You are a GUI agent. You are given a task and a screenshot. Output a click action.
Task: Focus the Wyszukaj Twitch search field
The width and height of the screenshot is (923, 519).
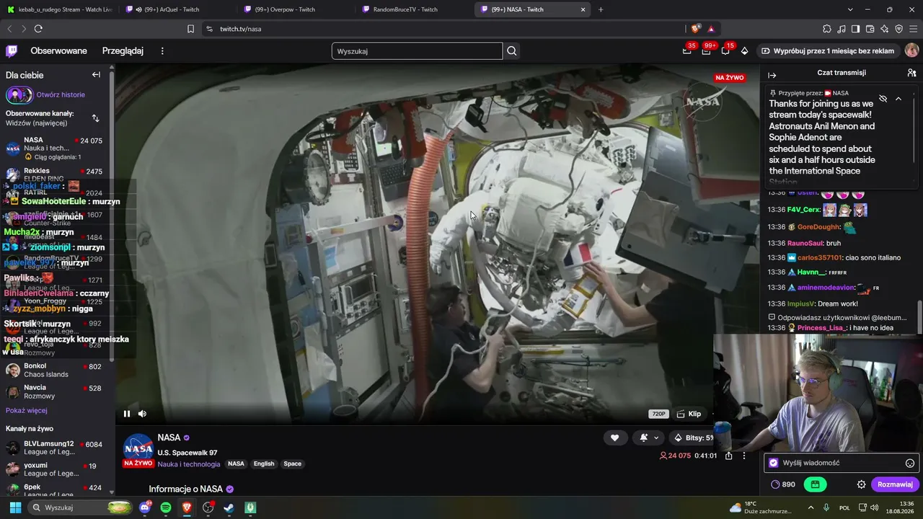[x=417, y=51]
